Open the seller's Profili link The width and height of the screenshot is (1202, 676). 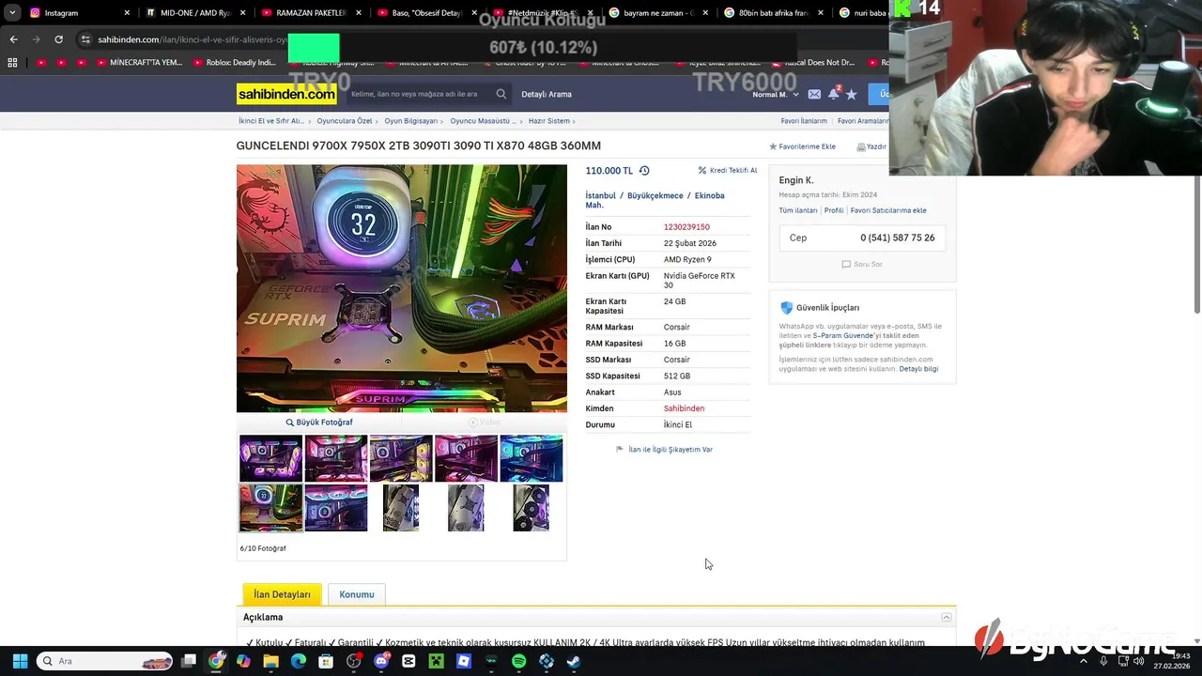coord(834,210)
